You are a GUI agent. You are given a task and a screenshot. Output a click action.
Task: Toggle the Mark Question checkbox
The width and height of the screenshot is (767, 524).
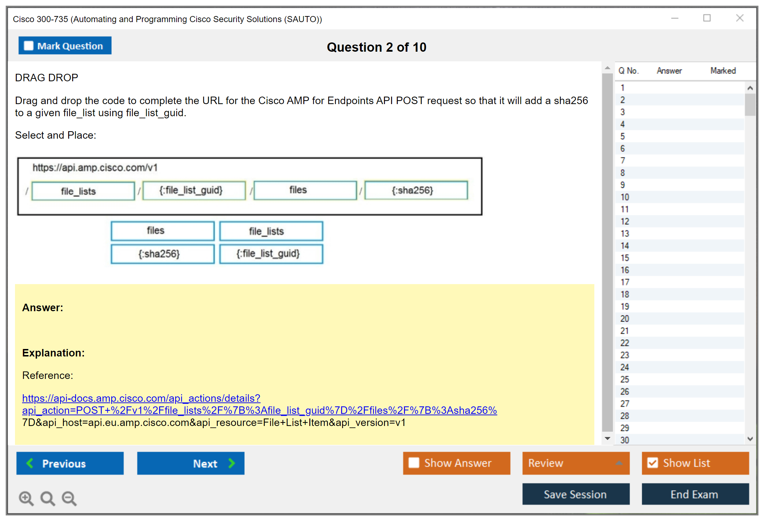click(29, 46)
